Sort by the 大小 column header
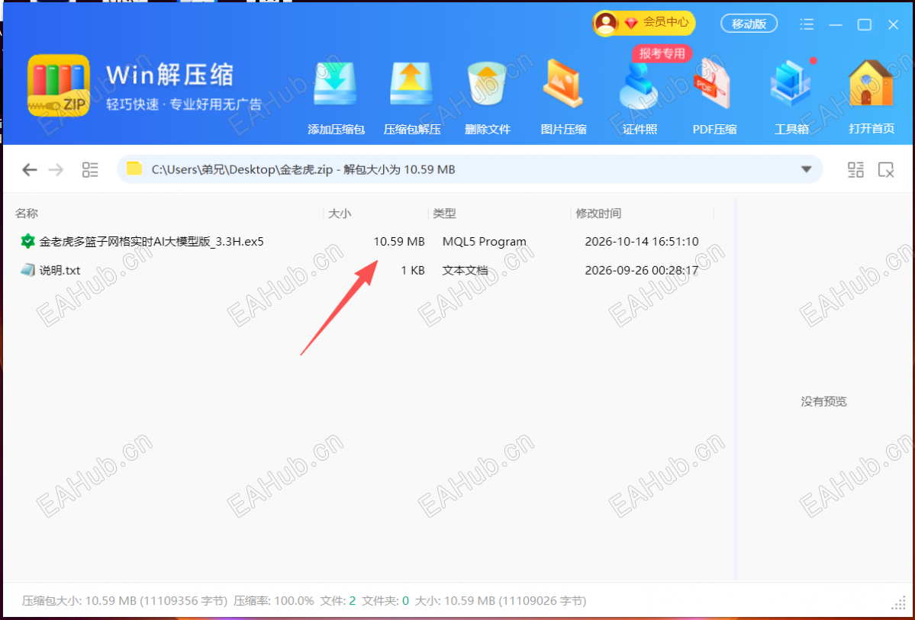Viewport: 915px width, 620px height. coord(340,214)
